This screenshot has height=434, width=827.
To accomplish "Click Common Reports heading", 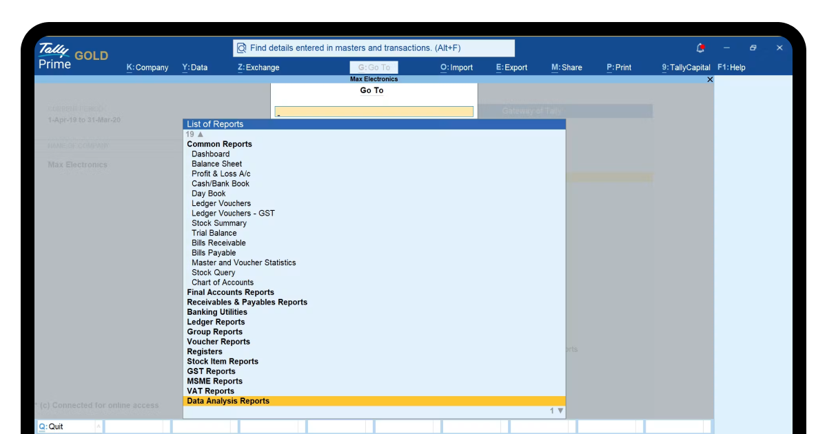I will (x=219, y=144).
